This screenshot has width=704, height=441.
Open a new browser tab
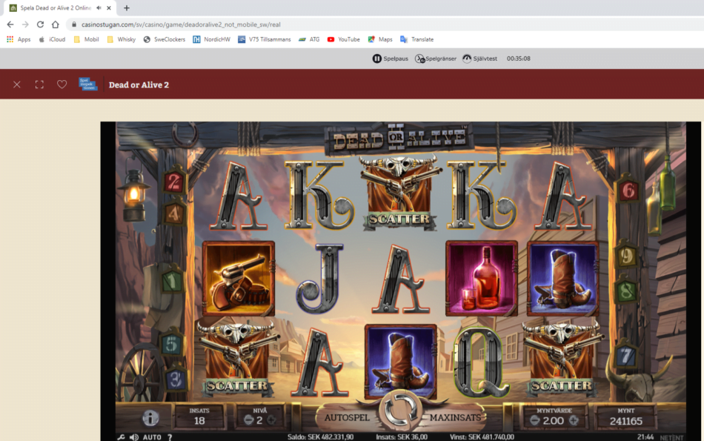point(127,7)
